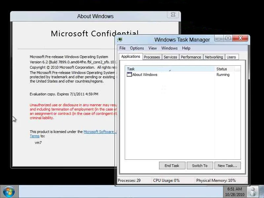The image size is (264, 198).
Task: Click the taskbar clock showing 6:51 AM
Action: click(x=235, y=189)
